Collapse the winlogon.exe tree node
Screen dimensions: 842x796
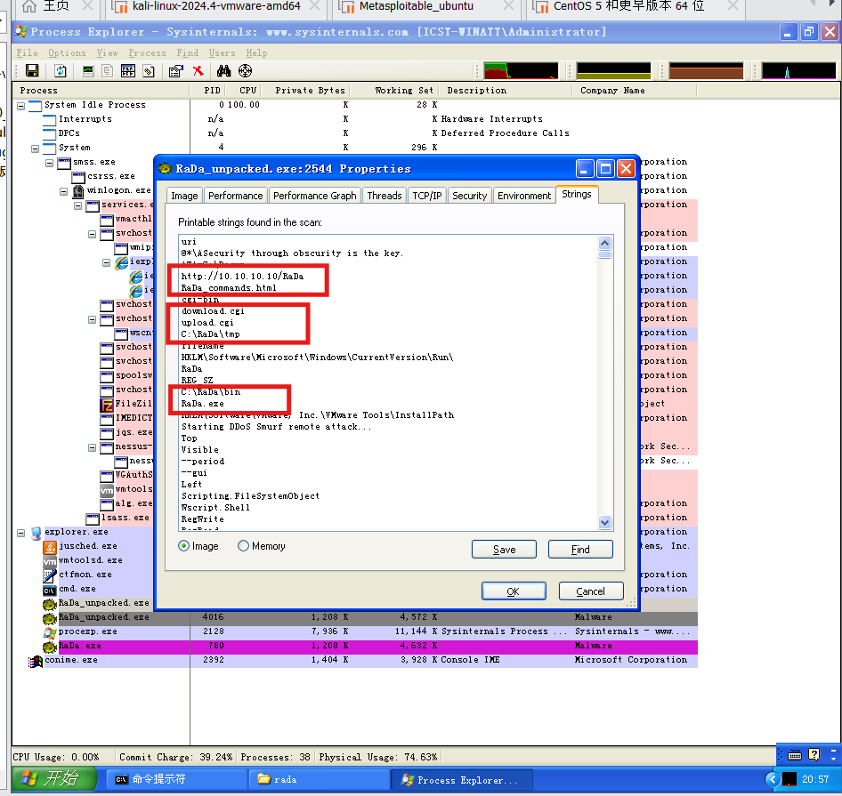(x=63, y=191)
